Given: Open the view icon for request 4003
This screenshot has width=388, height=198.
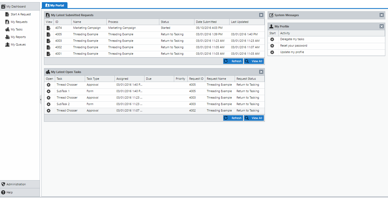Looking at the screenshot, I should coord(49,41).
